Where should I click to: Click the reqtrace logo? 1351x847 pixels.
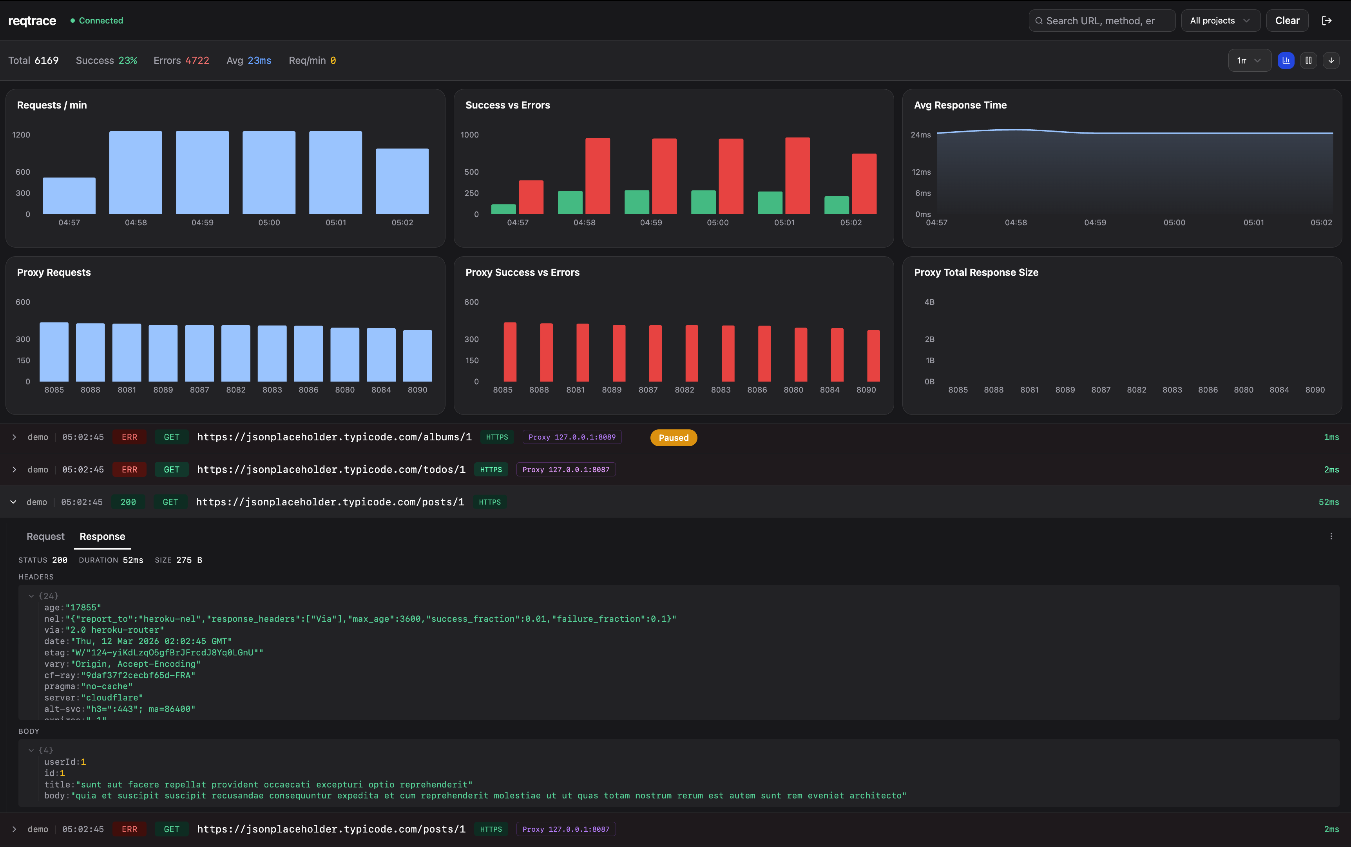coord(32,20)
